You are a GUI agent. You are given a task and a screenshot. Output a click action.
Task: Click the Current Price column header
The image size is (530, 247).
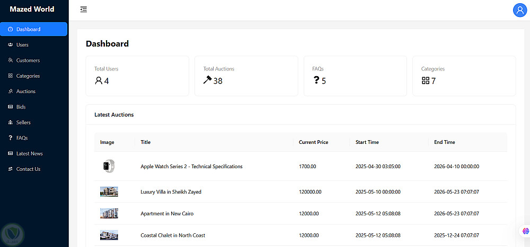tap(313, 142)
